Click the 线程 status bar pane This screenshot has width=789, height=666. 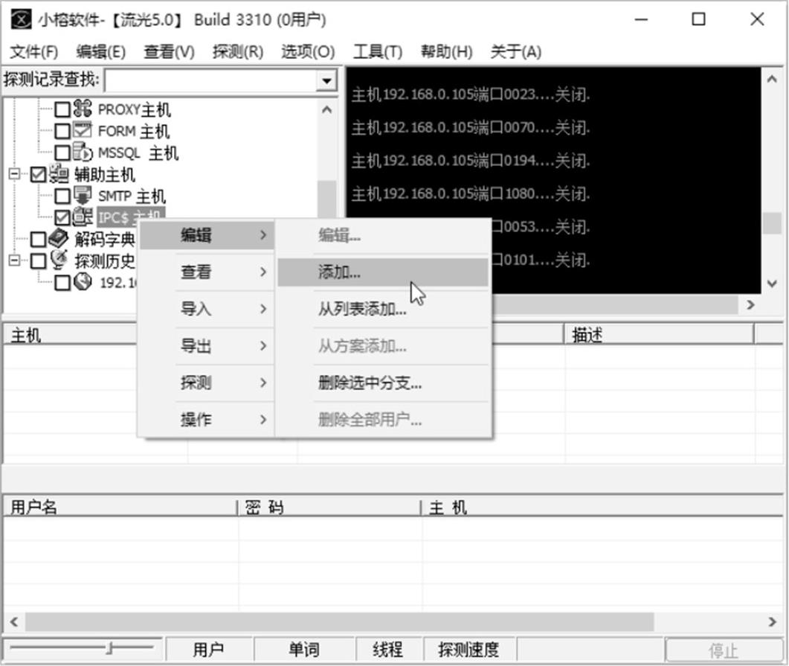(x=388, y=650)
